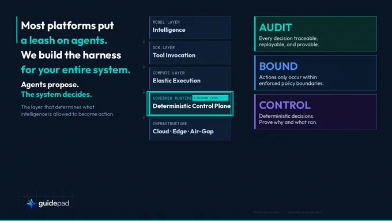The image size is (392, 221).
Task: Click "The system decides." text
Action: tap(56, 95)
